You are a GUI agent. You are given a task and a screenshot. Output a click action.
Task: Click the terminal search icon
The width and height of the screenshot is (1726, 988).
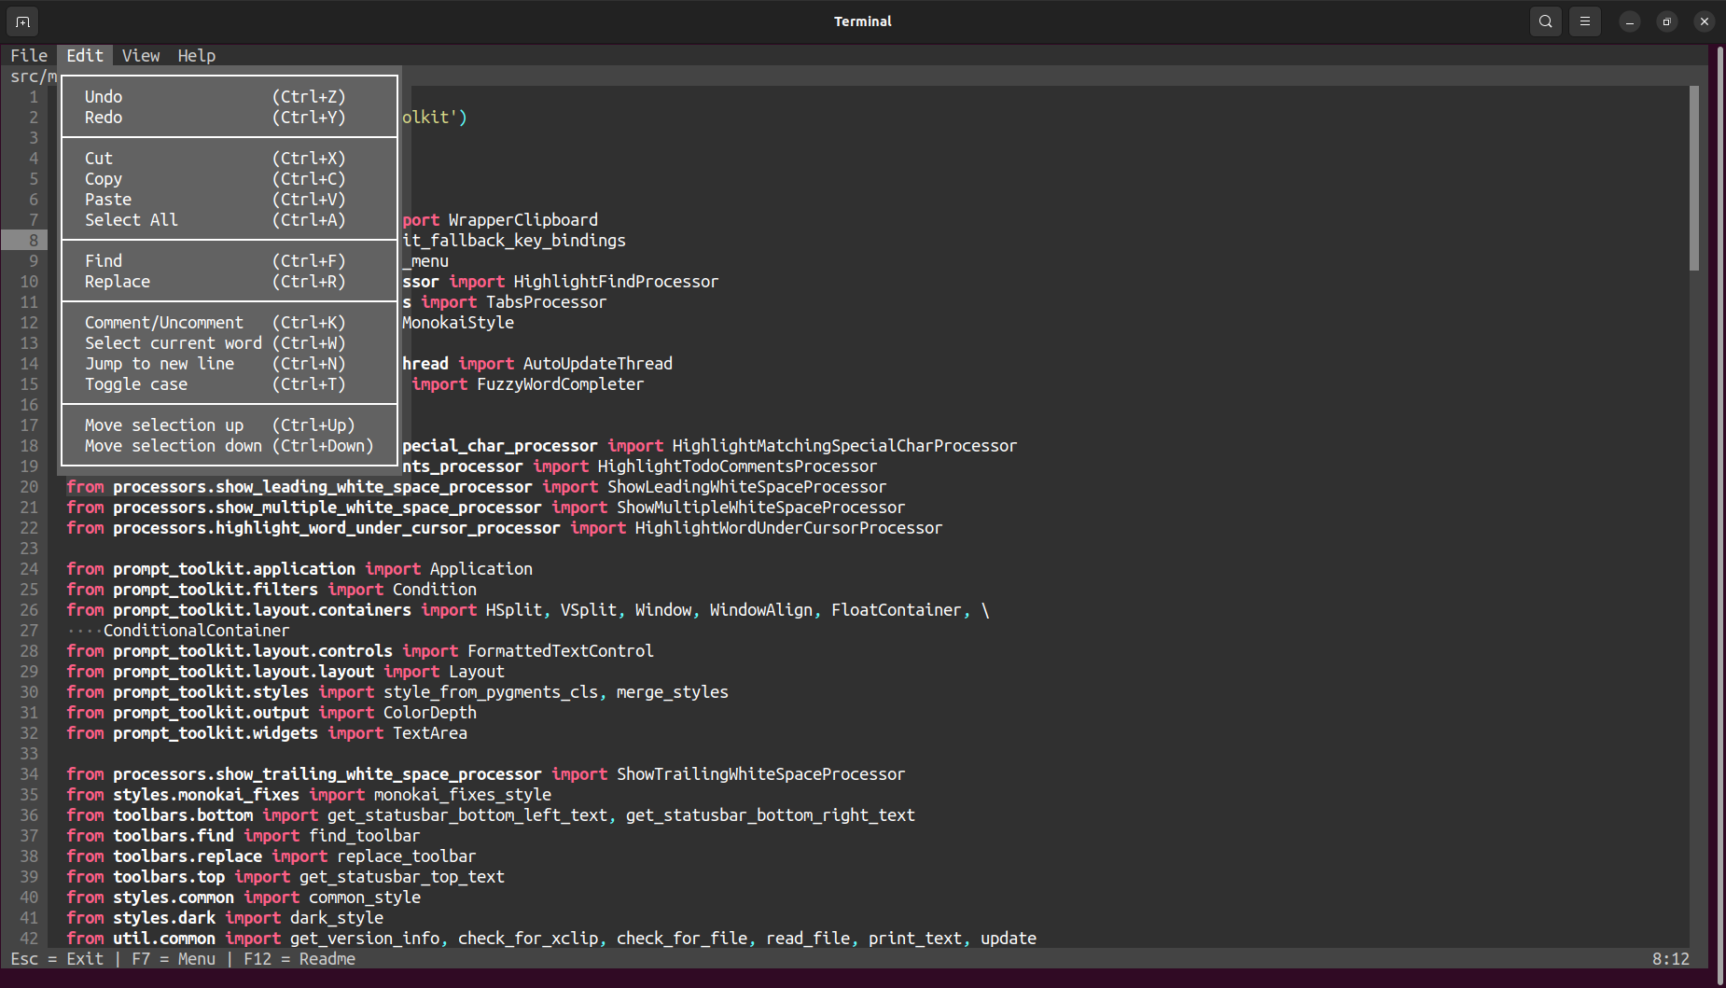click(1545, 21)
